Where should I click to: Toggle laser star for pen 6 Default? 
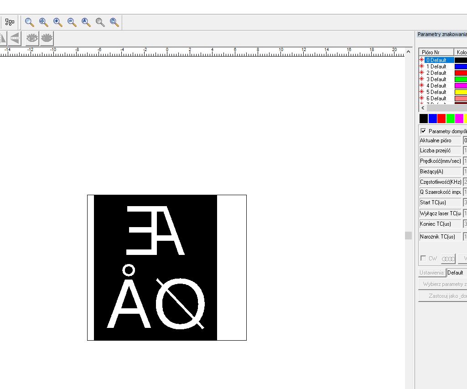422,98
